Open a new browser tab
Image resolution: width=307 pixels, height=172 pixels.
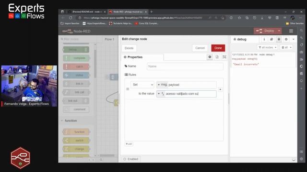(x=152, y=12)
